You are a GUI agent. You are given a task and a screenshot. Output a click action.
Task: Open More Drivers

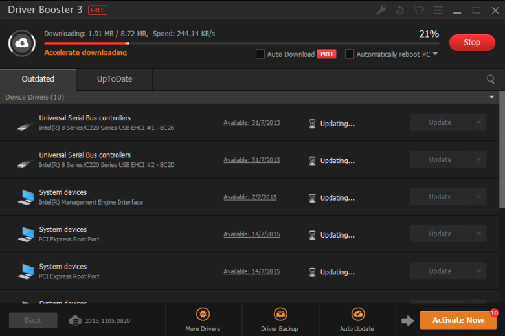click(203, 320)
